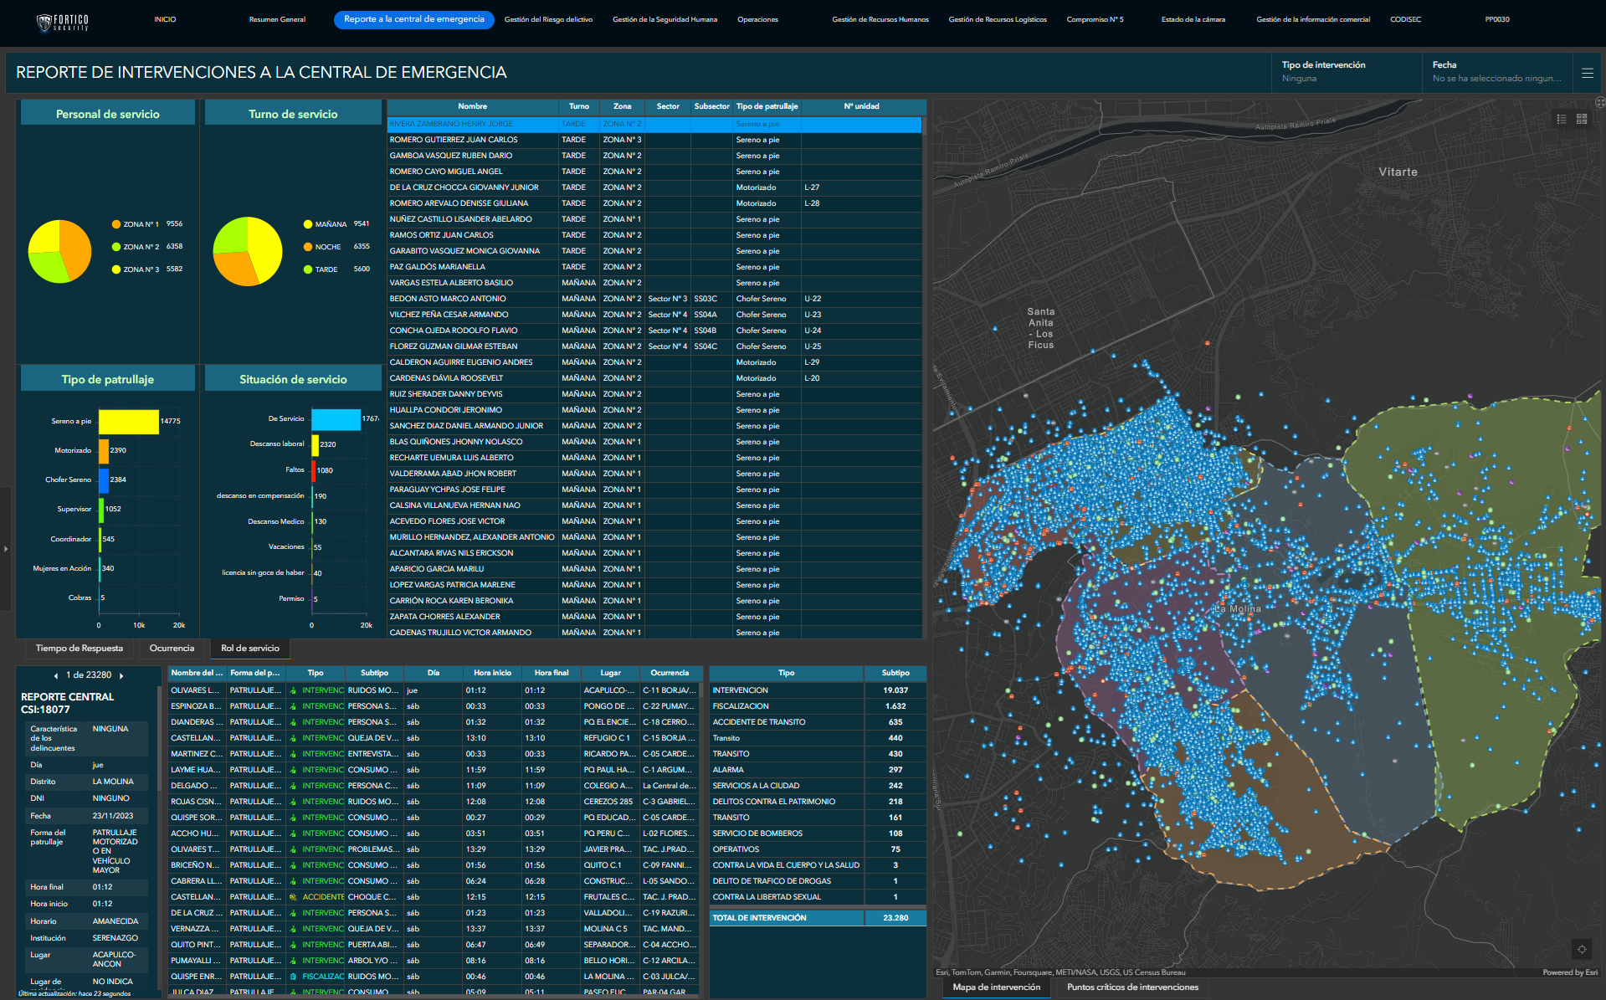Open the Fecha date filter selector

click(1496, 72)
